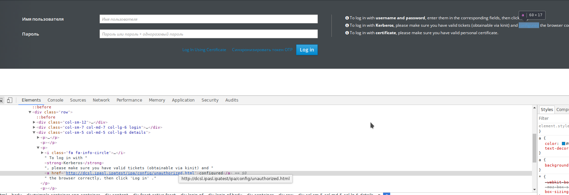Select the closing </p> tag row
Viewport: 569px width, 195px height.
coord(45,183)
